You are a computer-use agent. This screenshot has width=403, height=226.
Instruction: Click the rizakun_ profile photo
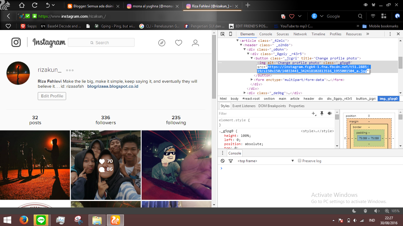coord(18,73)
